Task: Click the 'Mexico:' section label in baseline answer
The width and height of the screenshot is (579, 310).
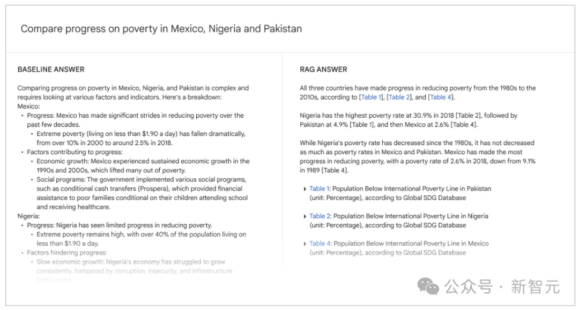Action: (x=28, y=106)
